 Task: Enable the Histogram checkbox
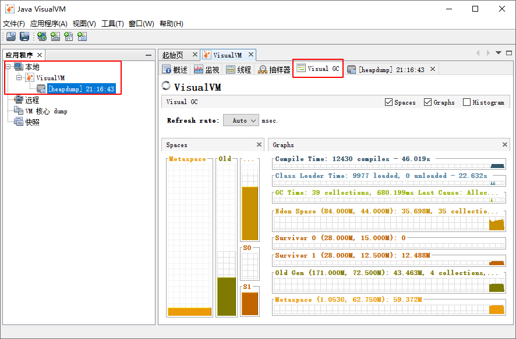pos(467,102)
